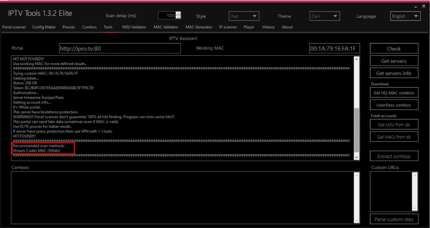Click the User:Pass combos button

click(x=393, y=105)
